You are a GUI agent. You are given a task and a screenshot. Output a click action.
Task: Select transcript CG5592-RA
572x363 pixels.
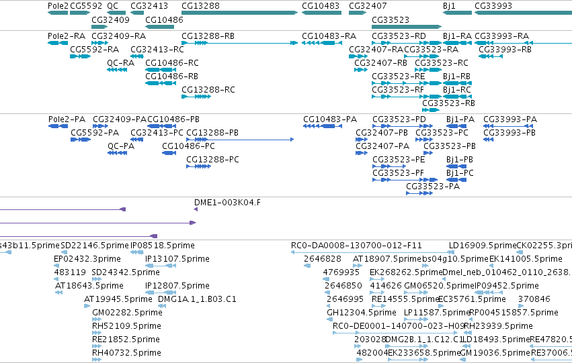point(80,56)
